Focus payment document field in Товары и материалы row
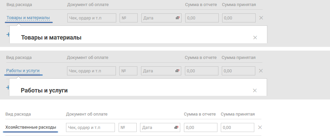The width and height of the screenshot is (330, 137). pos(91,18)
